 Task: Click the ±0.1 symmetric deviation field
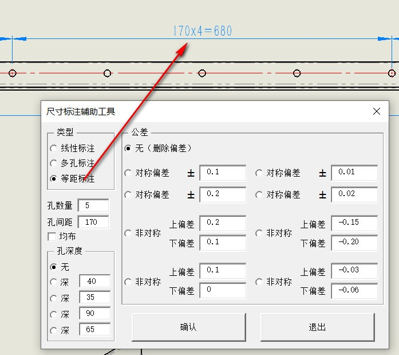(223, 173)
